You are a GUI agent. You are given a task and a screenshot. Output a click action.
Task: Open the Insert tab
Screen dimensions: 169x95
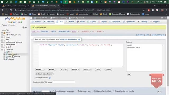[x=81, y=22]
